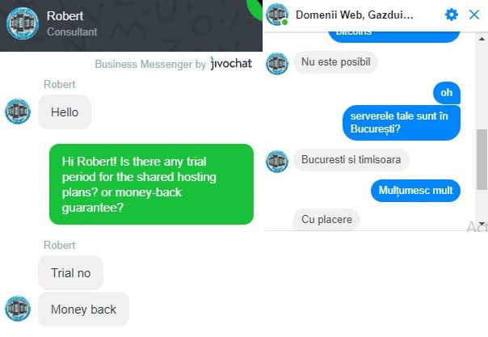Close the Domenii Web chat window
The image size is (488, 337).
tap(474, 15)
